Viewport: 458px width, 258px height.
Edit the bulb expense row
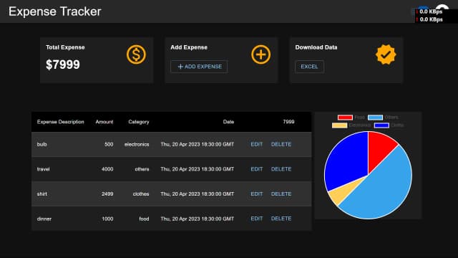click(x=257, y=144)
